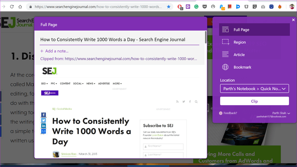Share article via LinkedIn button
This screenshot has height=167, width=297.
43,126
